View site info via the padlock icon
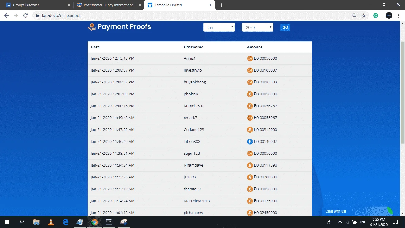 tap(37, 15)
